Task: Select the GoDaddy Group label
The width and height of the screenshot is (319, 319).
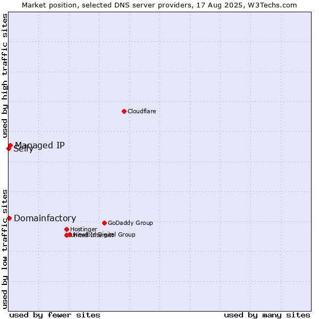Action: [x=130, y=223]
